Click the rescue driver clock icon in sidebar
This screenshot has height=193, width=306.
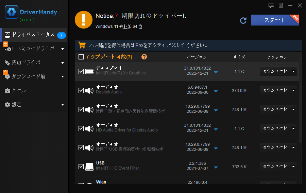tap(7, 49)
